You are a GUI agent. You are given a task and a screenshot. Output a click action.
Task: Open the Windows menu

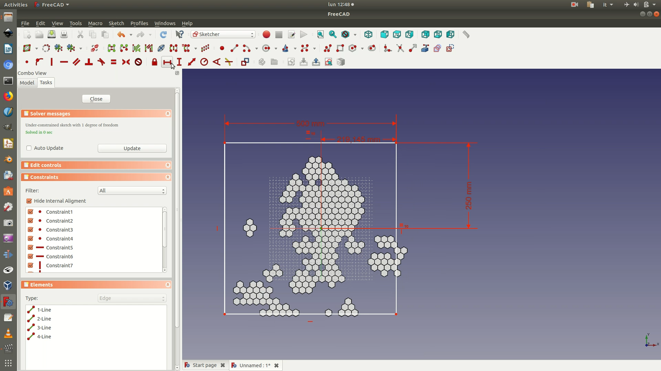coord(165,23)
